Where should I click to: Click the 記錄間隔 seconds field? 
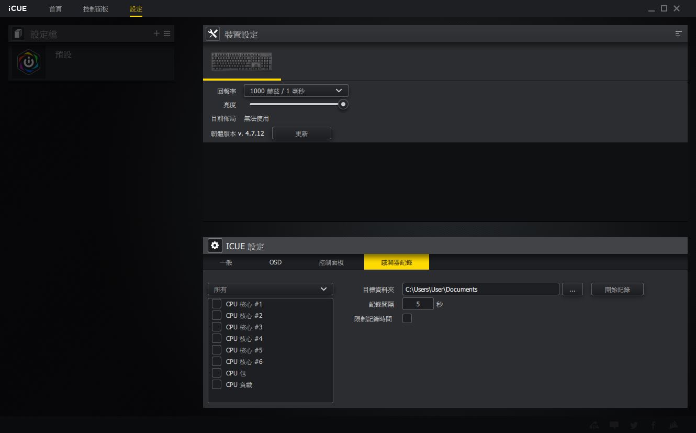pyautogui.click(x=418, y=304)
